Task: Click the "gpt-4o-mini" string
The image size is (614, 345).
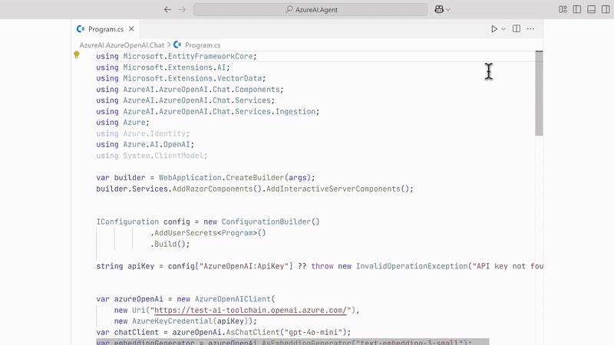Action: click(x=313, y=333)
